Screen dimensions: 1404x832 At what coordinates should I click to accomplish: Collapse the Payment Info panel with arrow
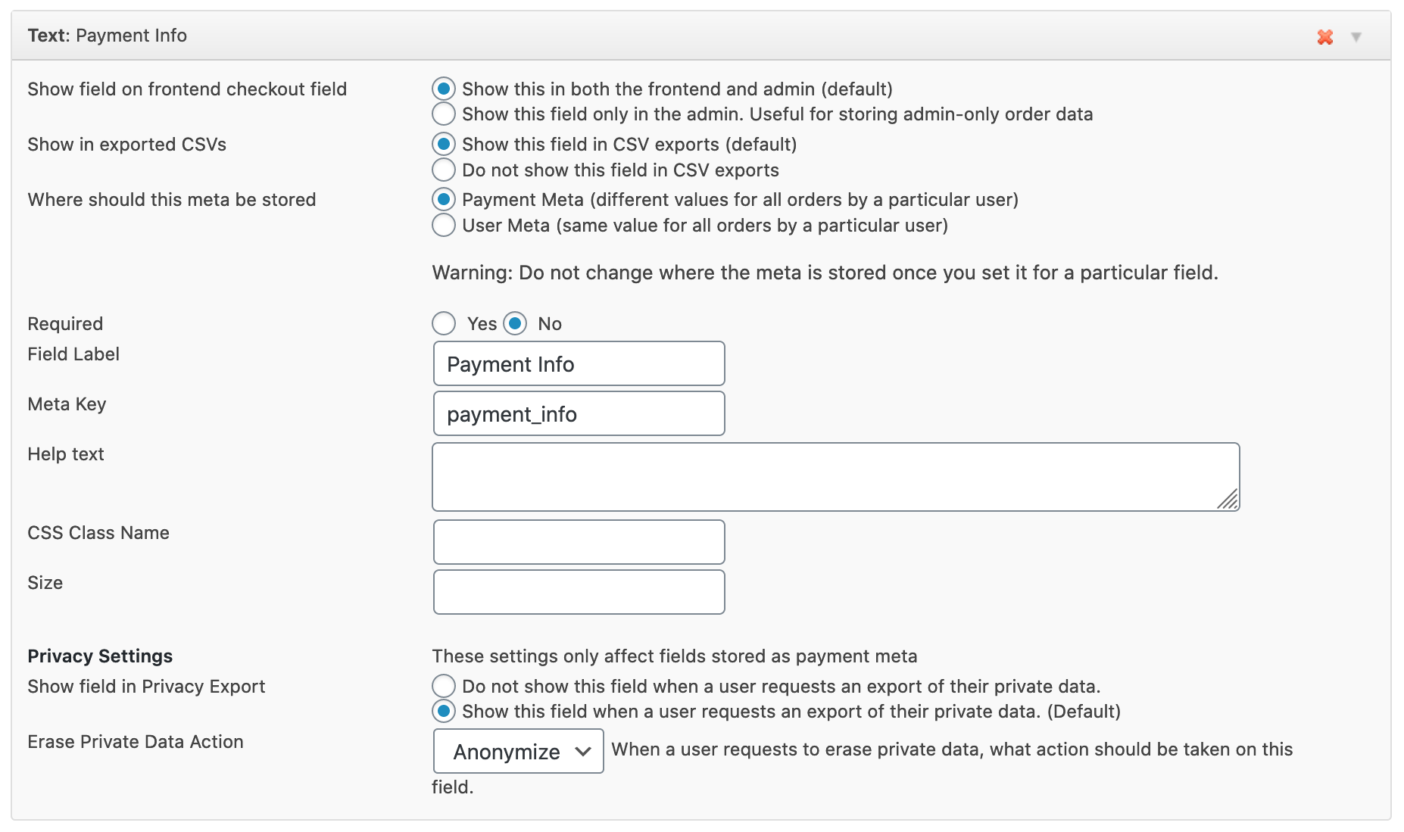1356,37
